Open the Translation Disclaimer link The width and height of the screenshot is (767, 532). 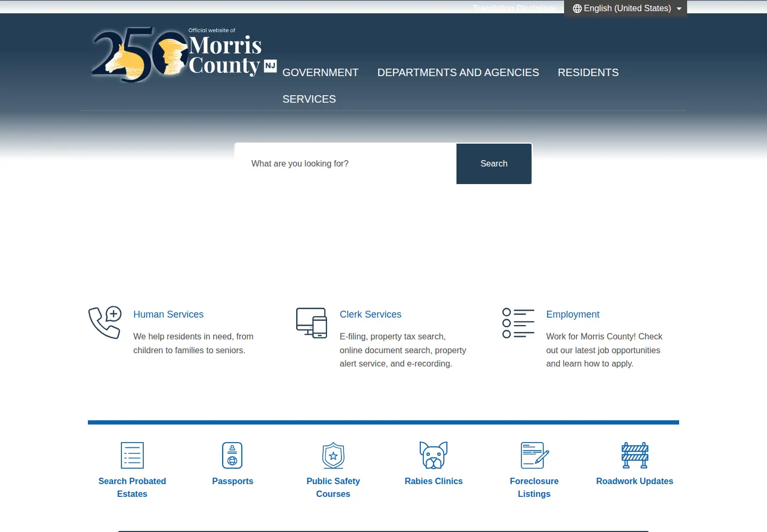pyautogui.click(x=514, y=8)
